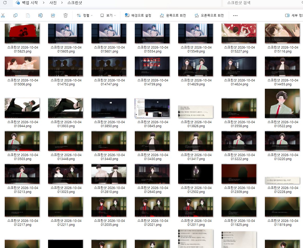Click the Copy icon in toolbar
The width and height of the screenshot is (303, 248).
tap(15, 15)
